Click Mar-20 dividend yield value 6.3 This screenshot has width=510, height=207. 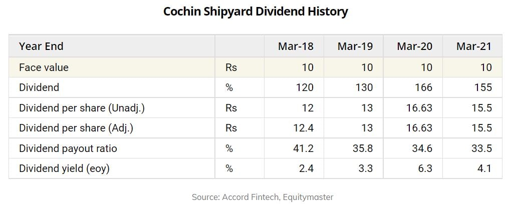[x=424, y=168]
